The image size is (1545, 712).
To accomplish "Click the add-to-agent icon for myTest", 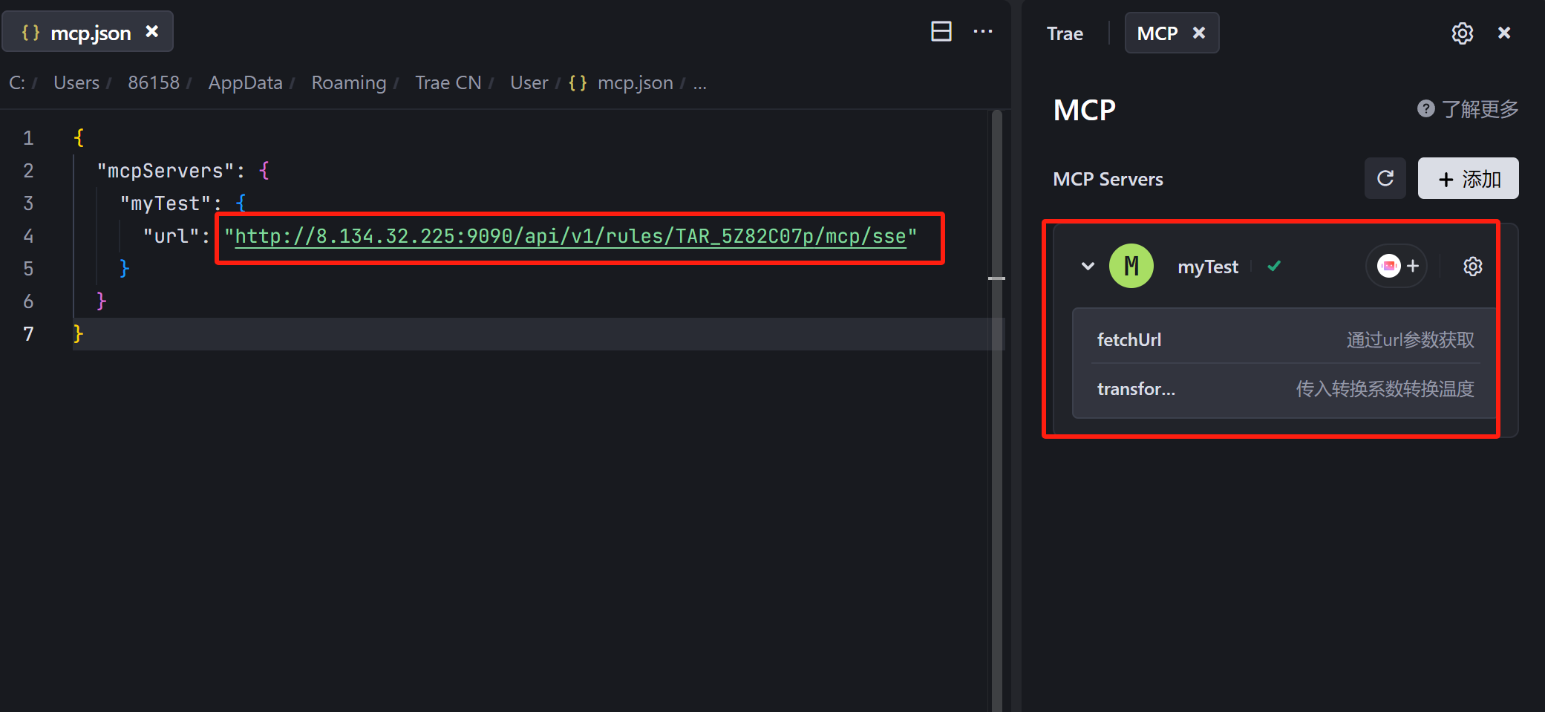I will click(1397, 266).
